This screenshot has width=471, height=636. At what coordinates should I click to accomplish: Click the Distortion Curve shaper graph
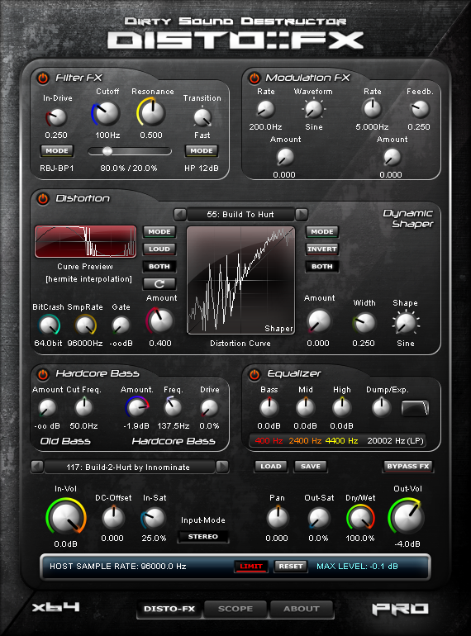tap(241, 280)
